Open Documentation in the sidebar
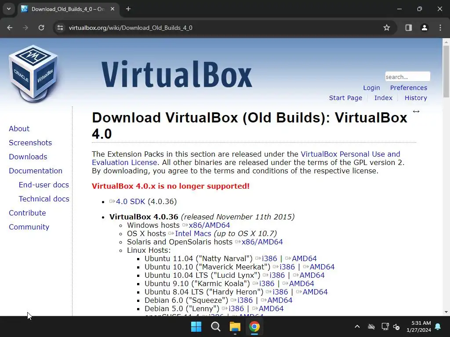This screenshot has height=337, width=450. [x=36, y=171]
